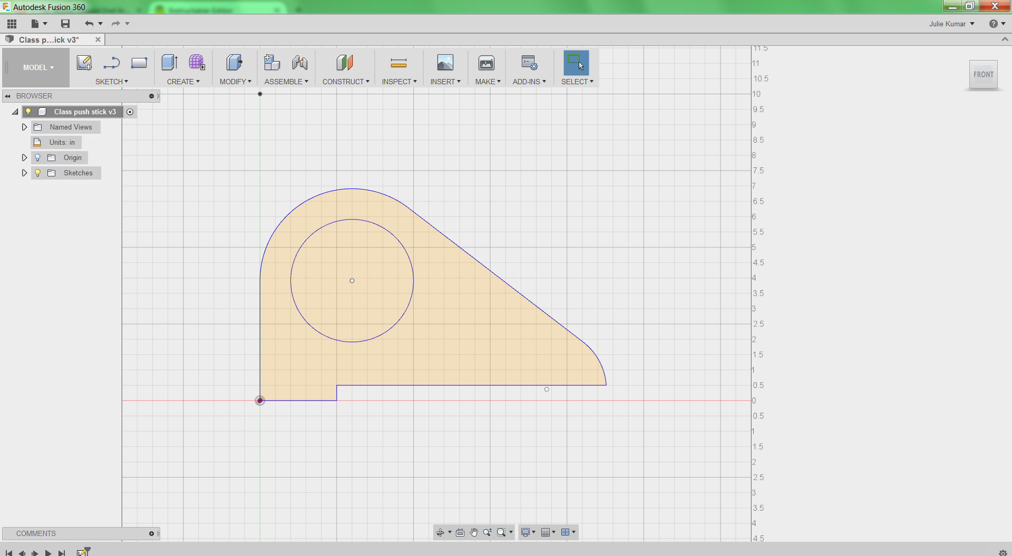
Task: Open the Press Pull tool in Modify
Action: coord(234,62)
